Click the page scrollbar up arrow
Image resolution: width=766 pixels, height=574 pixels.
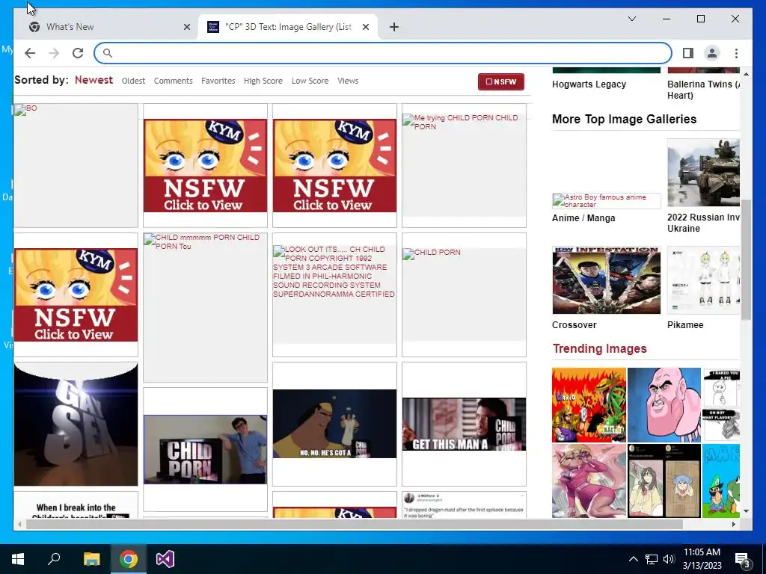tap(746, 74)
